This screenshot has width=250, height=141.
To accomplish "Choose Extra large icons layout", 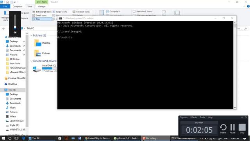I will click(x=42, y=12).
